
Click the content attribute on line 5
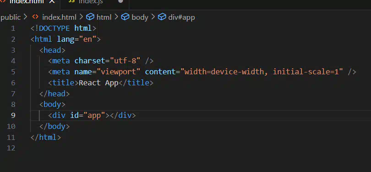[x=160, y=72]
